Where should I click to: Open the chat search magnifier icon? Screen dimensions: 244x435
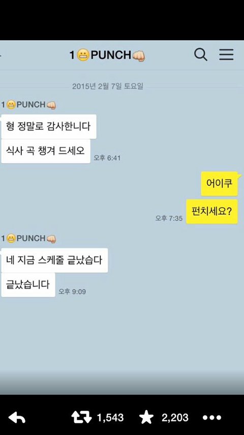click(201, 55)
